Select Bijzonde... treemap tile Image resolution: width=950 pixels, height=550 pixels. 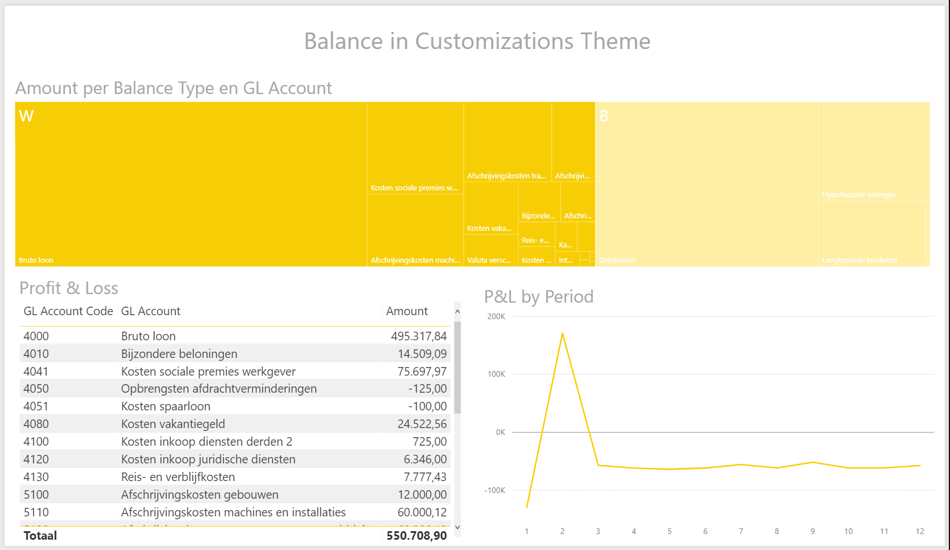(x=539, y=202)
